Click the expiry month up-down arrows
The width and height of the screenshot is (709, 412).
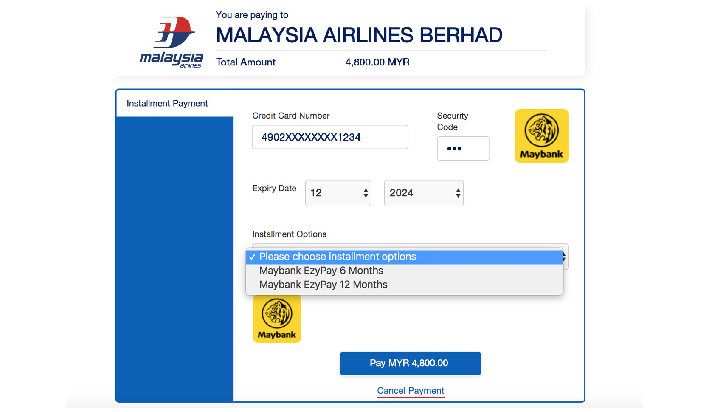pos(366,193)
